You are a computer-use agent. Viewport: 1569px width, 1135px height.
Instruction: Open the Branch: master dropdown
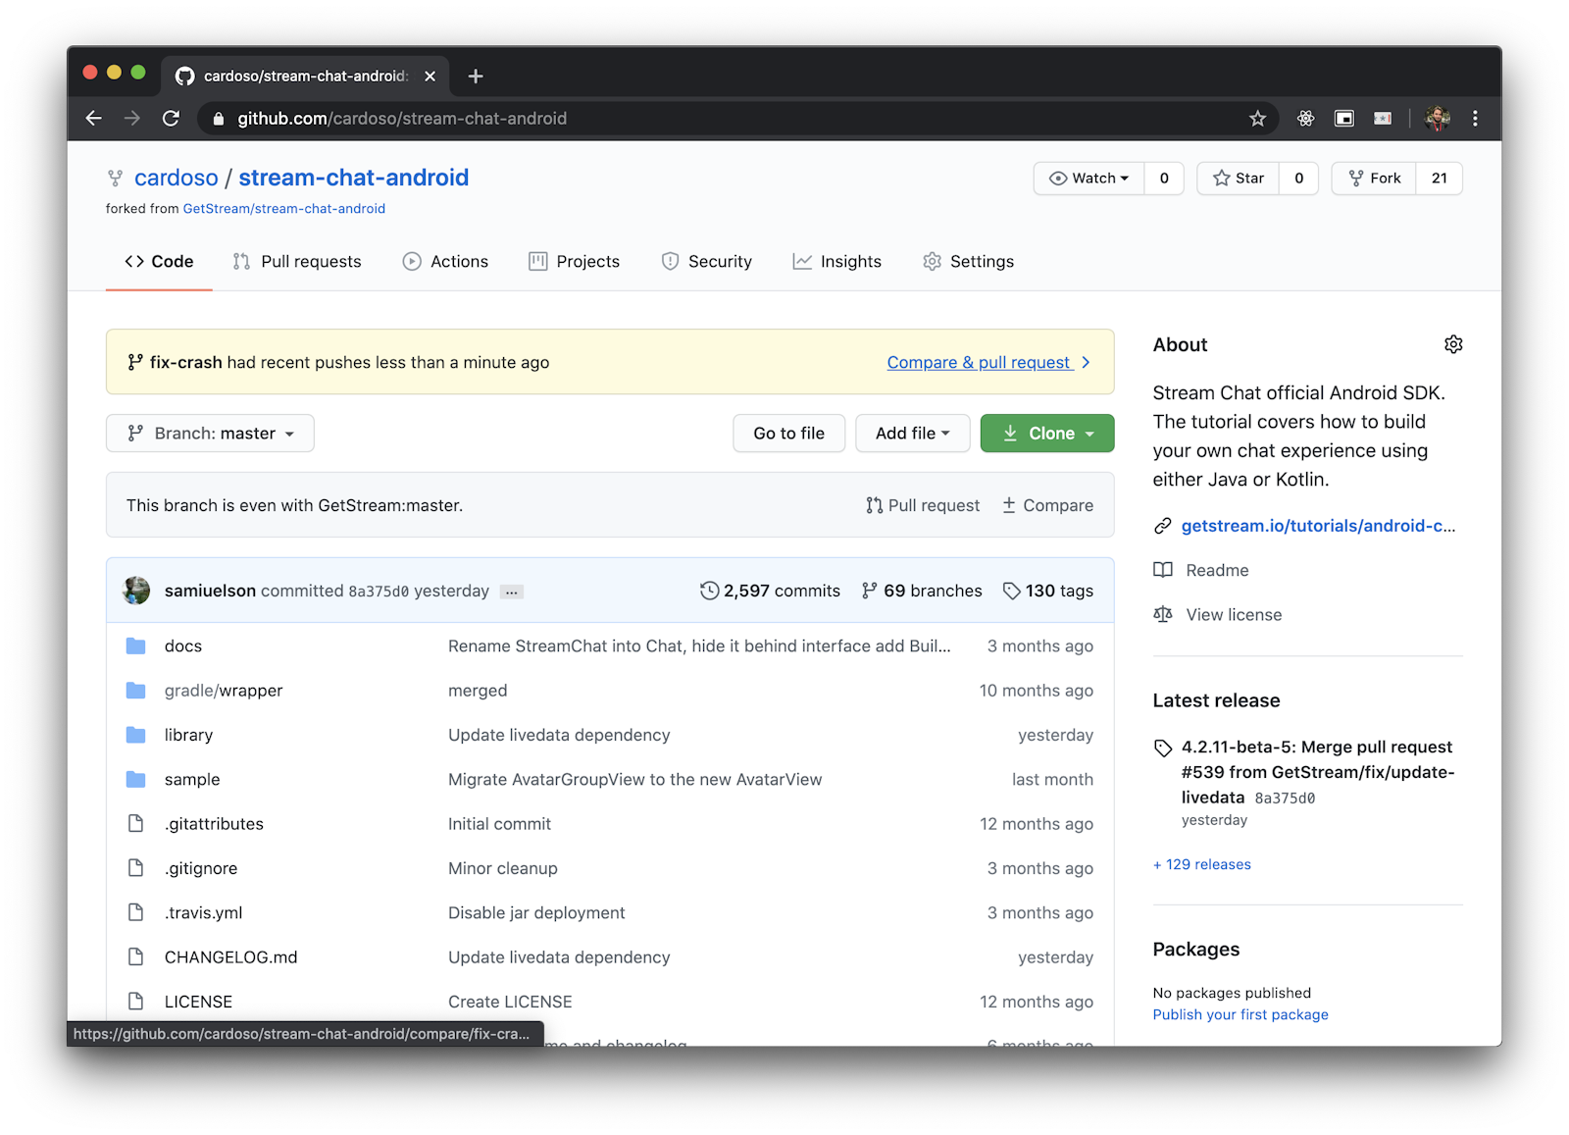tap(209, 433)
